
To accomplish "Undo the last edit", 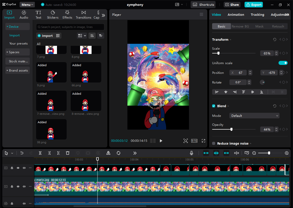I will pyautogui.click(x=22, y=153).
